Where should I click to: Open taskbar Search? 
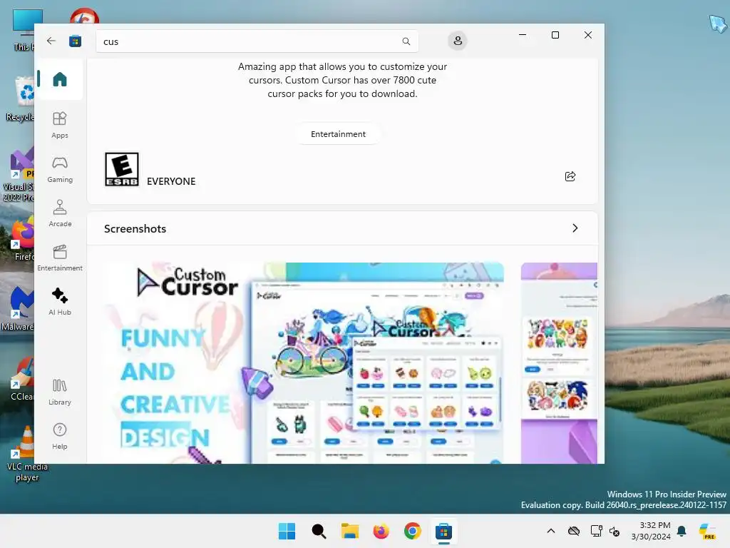click(319, 531)
